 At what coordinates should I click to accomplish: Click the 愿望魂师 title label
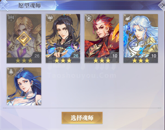30,5
